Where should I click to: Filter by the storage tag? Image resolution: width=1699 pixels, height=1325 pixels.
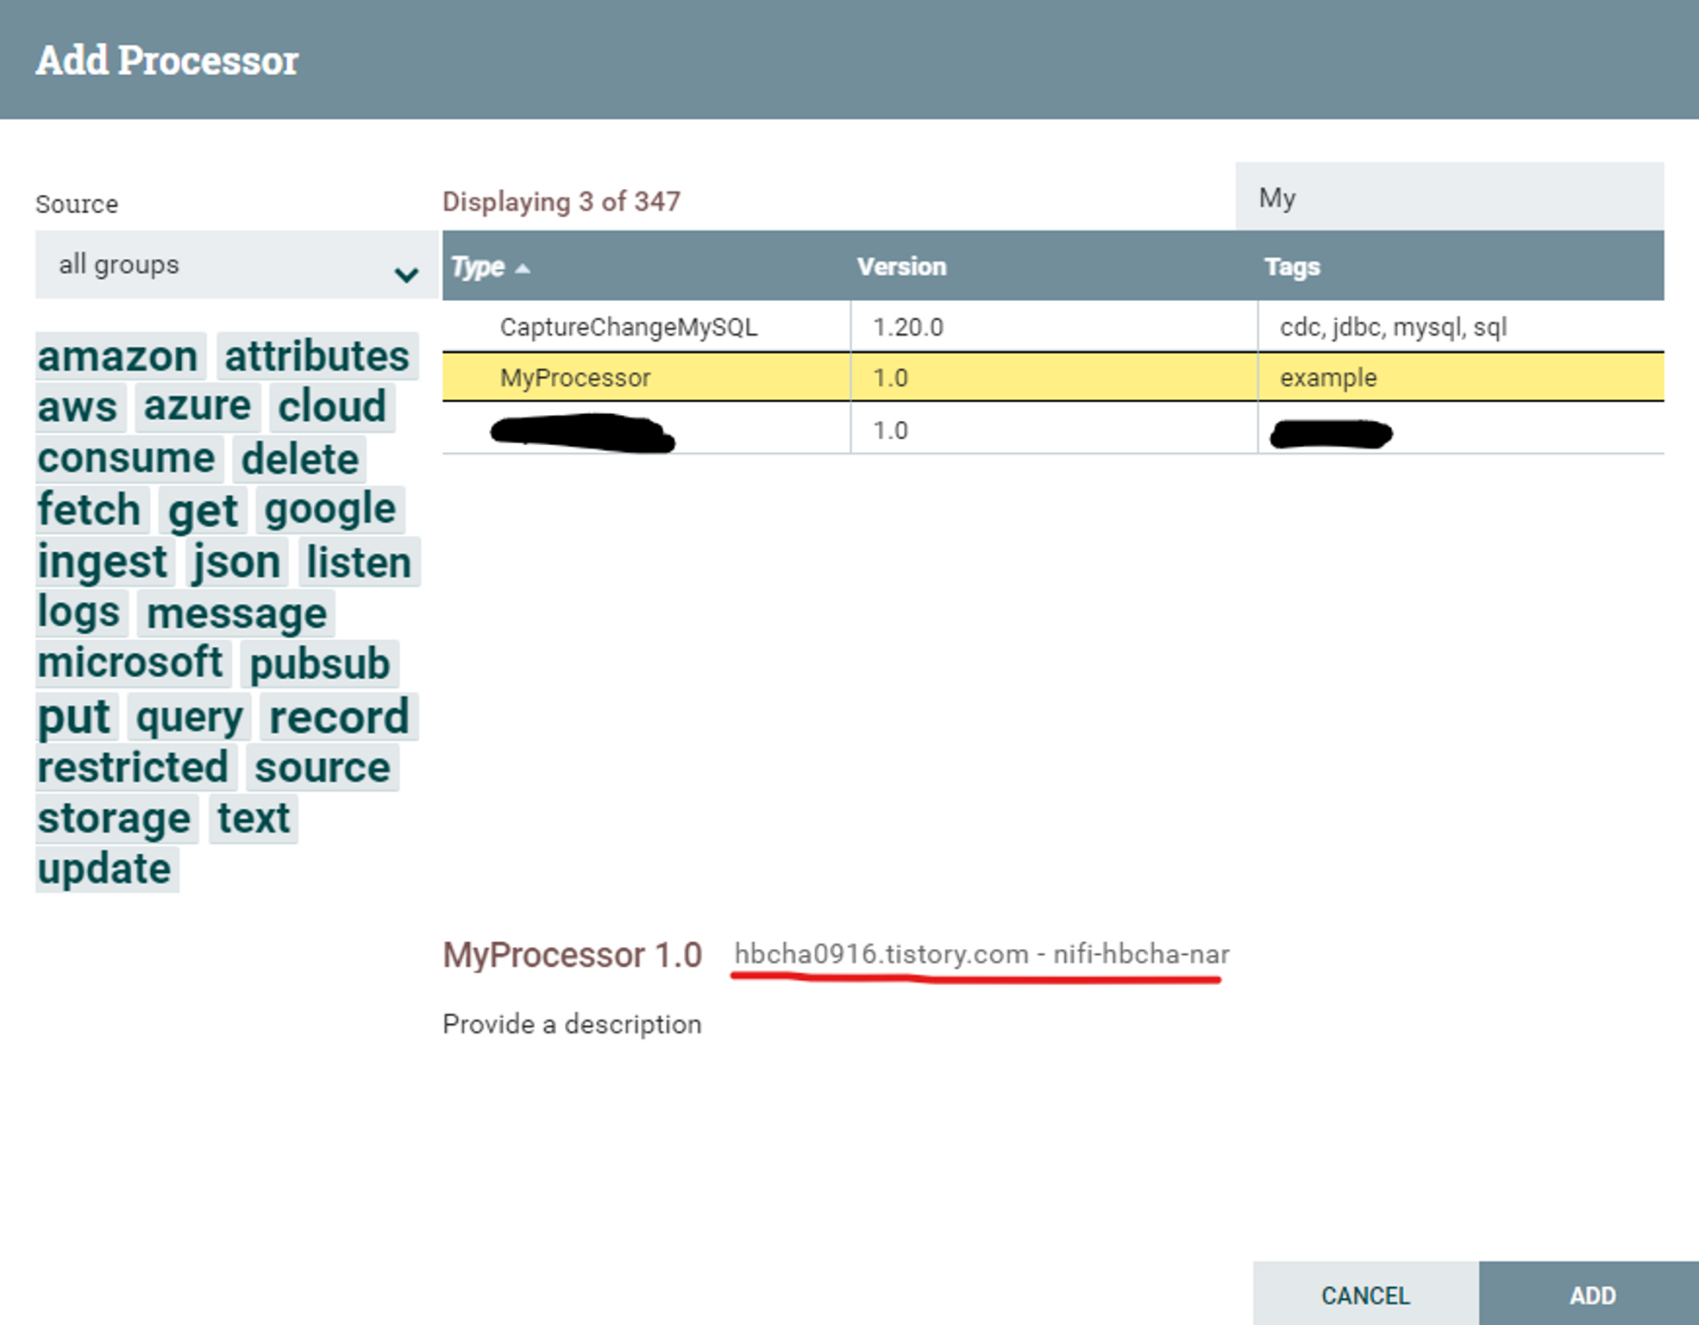pyautogui.click(x=114, y=818)
